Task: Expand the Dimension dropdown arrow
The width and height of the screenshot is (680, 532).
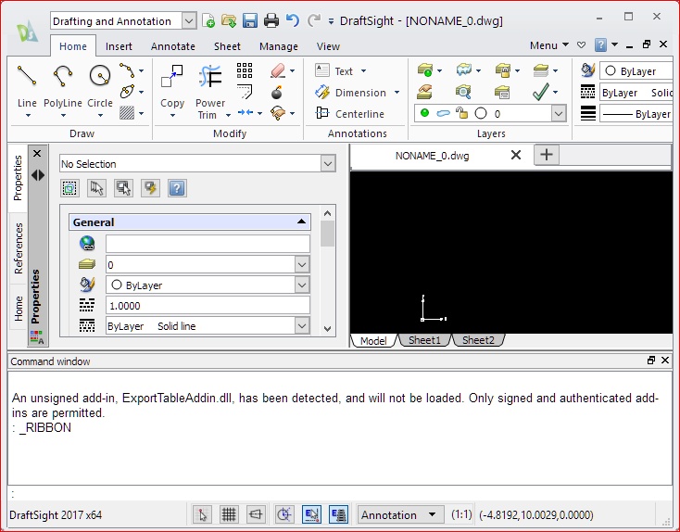Action: click(397, 92)
